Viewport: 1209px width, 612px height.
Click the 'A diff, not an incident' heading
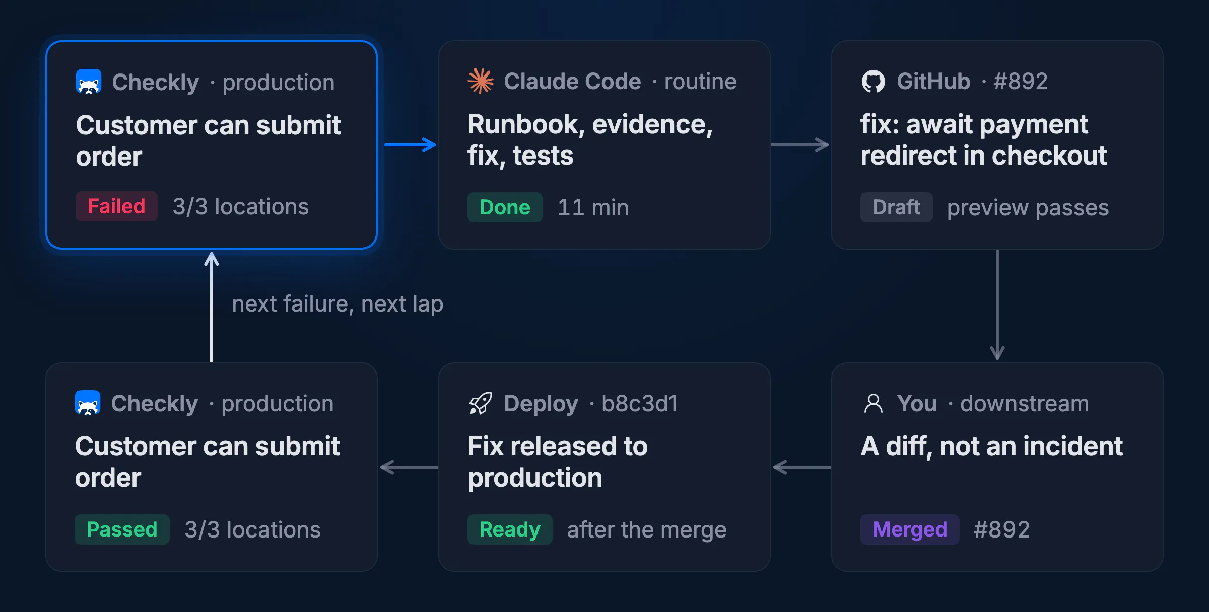coord(991,446)
